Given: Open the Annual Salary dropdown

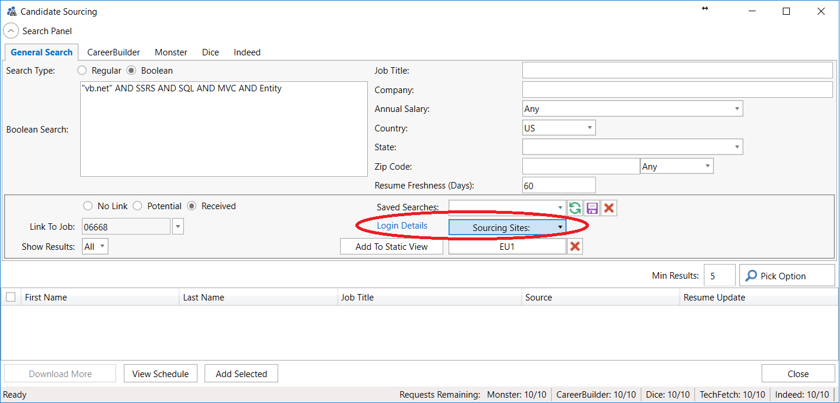Looking at the screenshot, I should tap(633, 109).
